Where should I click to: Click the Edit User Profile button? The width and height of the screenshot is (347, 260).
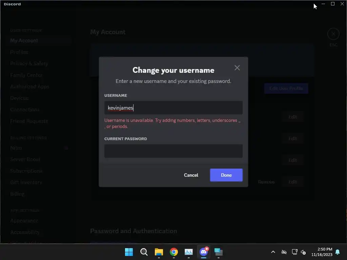tap(286, 88)
